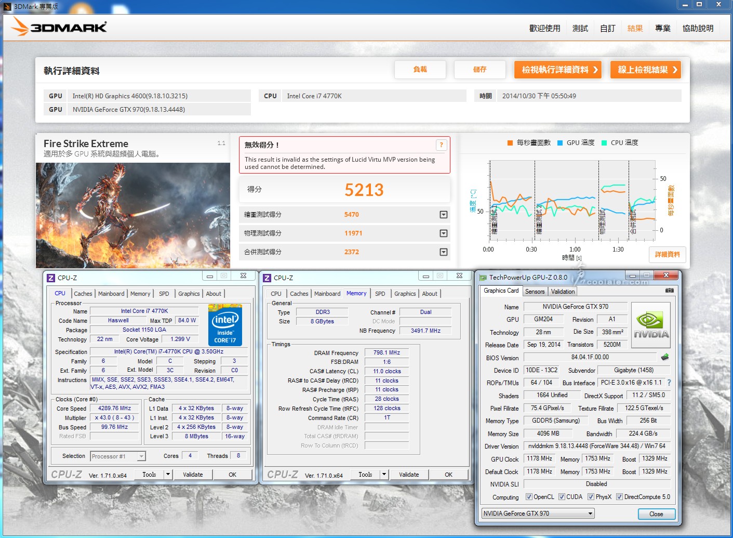The height and width of the screenshot is (538, 733).
Task: Click the Memory Size 4096 MB field
Action: tap(548, 434)
